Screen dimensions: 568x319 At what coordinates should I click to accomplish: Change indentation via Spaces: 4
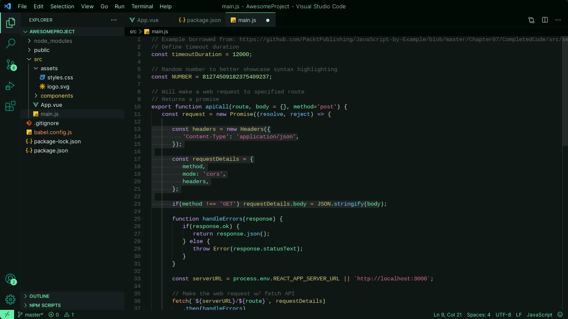coord(479,315)
